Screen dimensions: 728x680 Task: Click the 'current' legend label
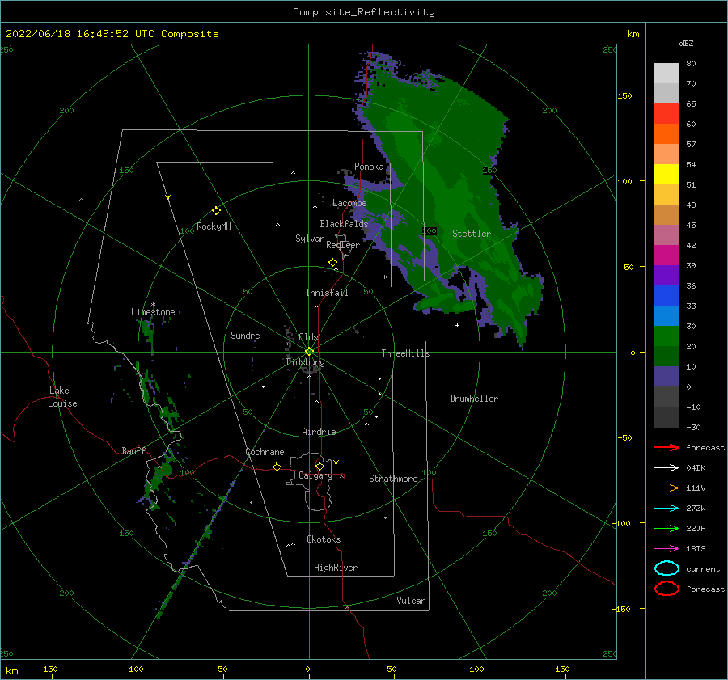click(703, 568)
